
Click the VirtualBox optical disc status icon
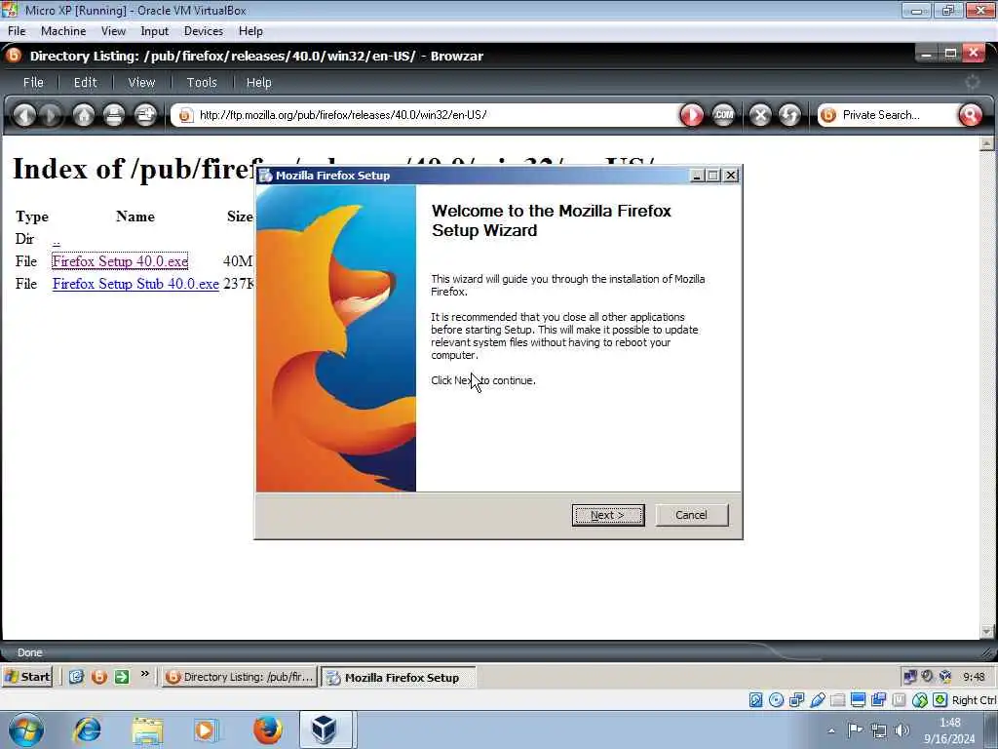776,700
